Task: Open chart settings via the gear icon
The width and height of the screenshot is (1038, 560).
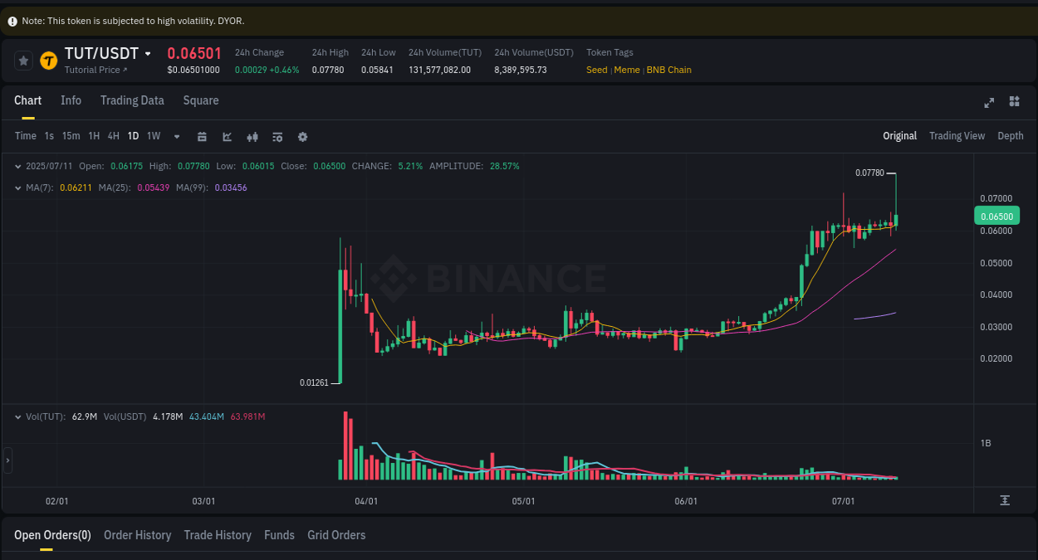Action: [x=302, y=136]
